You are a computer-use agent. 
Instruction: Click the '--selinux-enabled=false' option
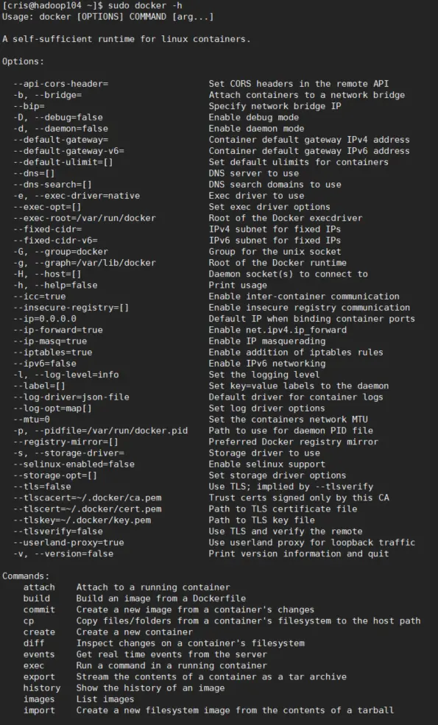pyautogui.click(x=74, y=464)
